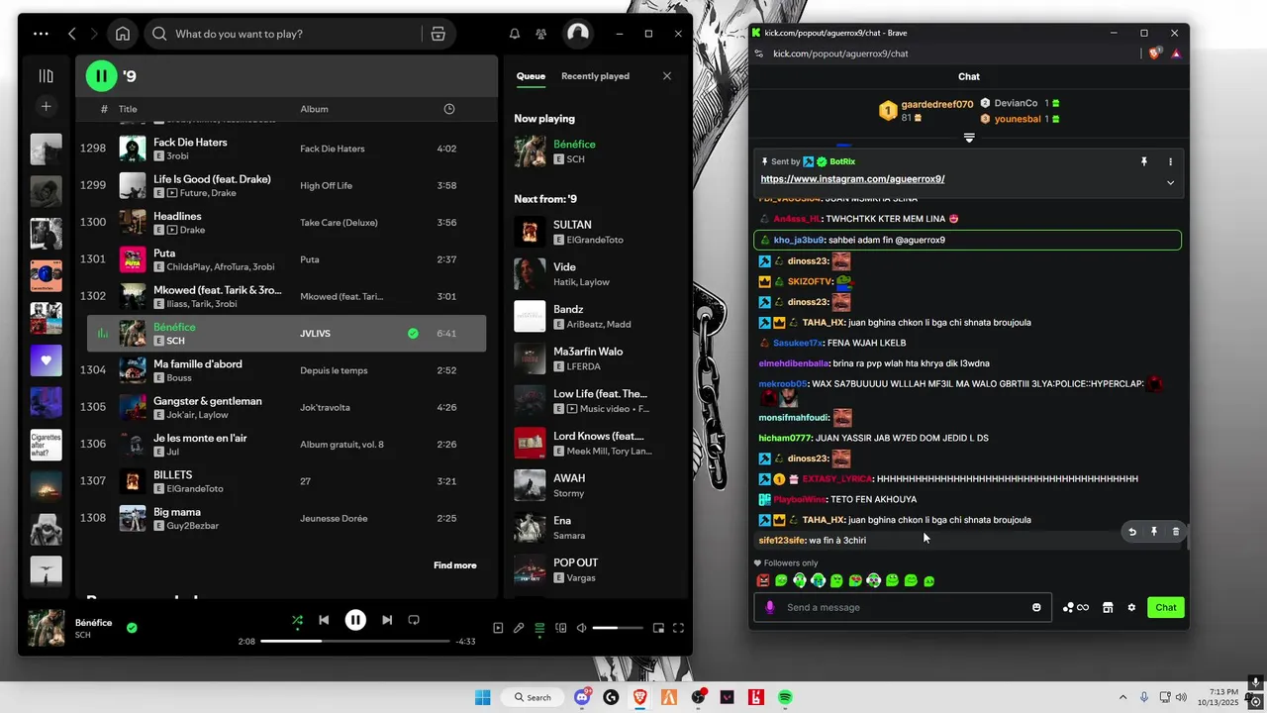The height and width of the screenshot is (713, 1267).
Task: Pause playlist via green header button
Action: [101, 75]
